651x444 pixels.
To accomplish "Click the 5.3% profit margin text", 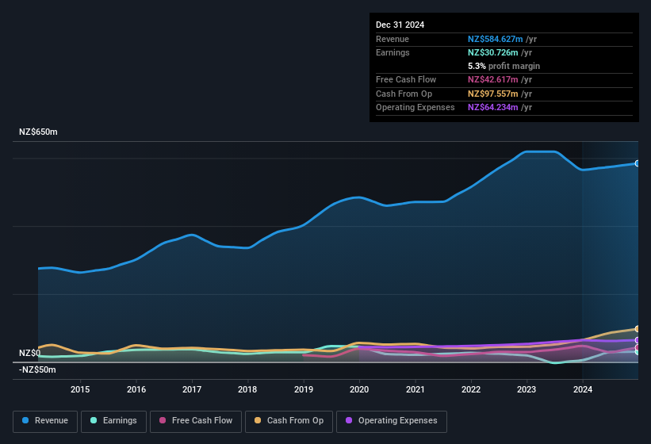I will 504,66.
